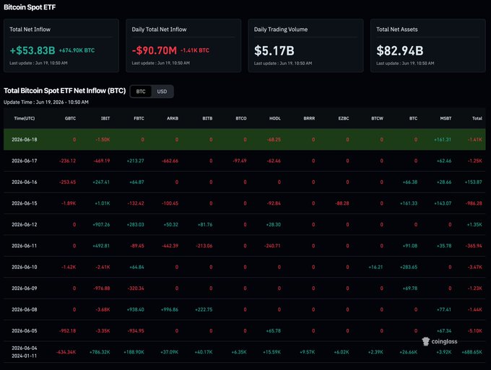The width and height of the screenshot is (491, 370).
Task: Click the MSBT value +161.31
Action: 443,139
